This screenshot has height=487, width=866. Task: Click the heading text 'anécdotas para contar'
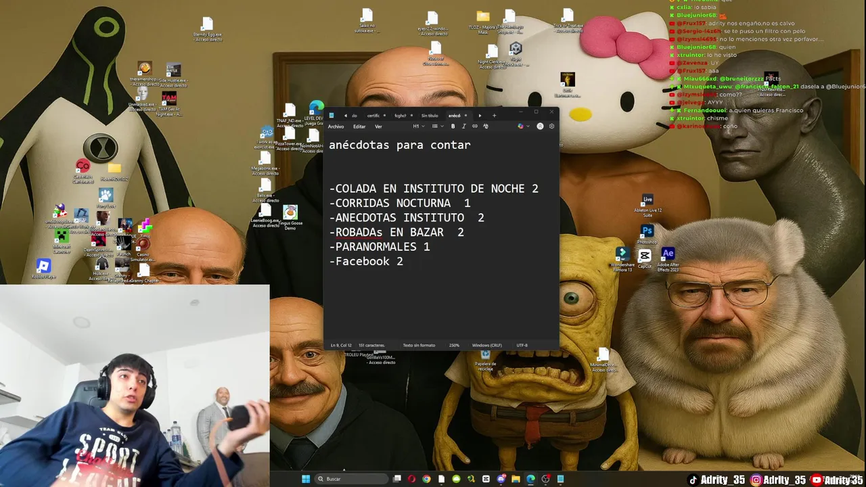[x=400, y=145]
